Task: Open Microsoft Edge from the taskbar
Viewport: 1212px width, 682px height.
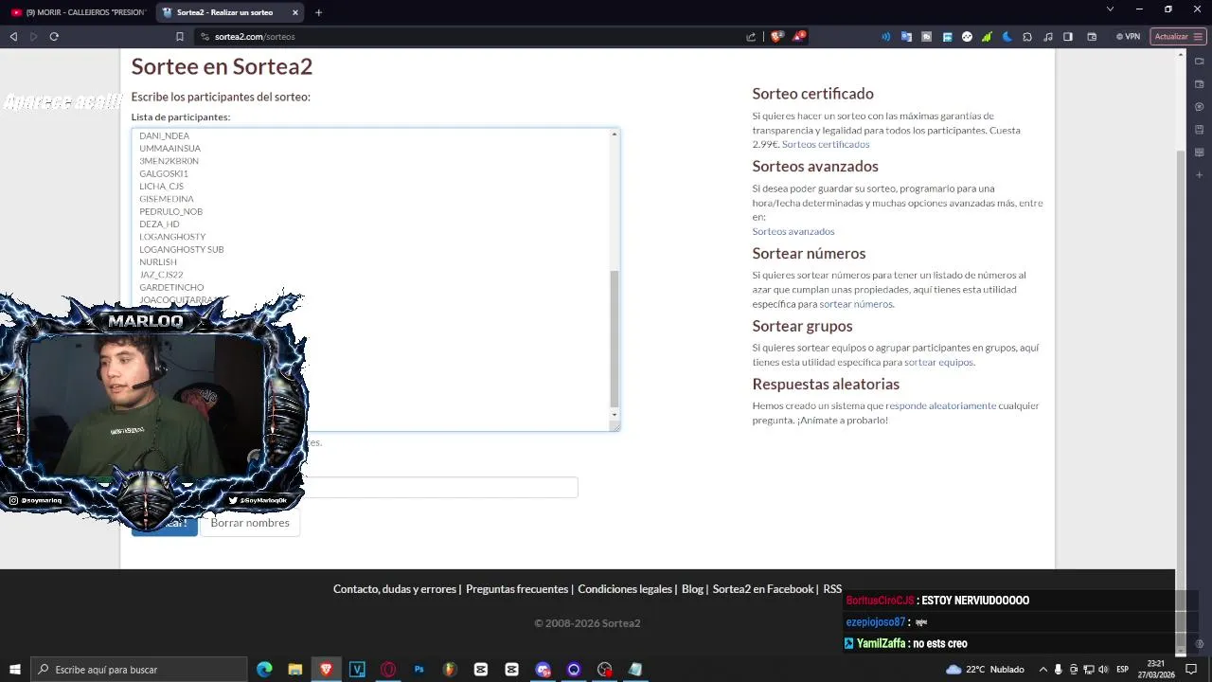Action: [x=264, y=670]
